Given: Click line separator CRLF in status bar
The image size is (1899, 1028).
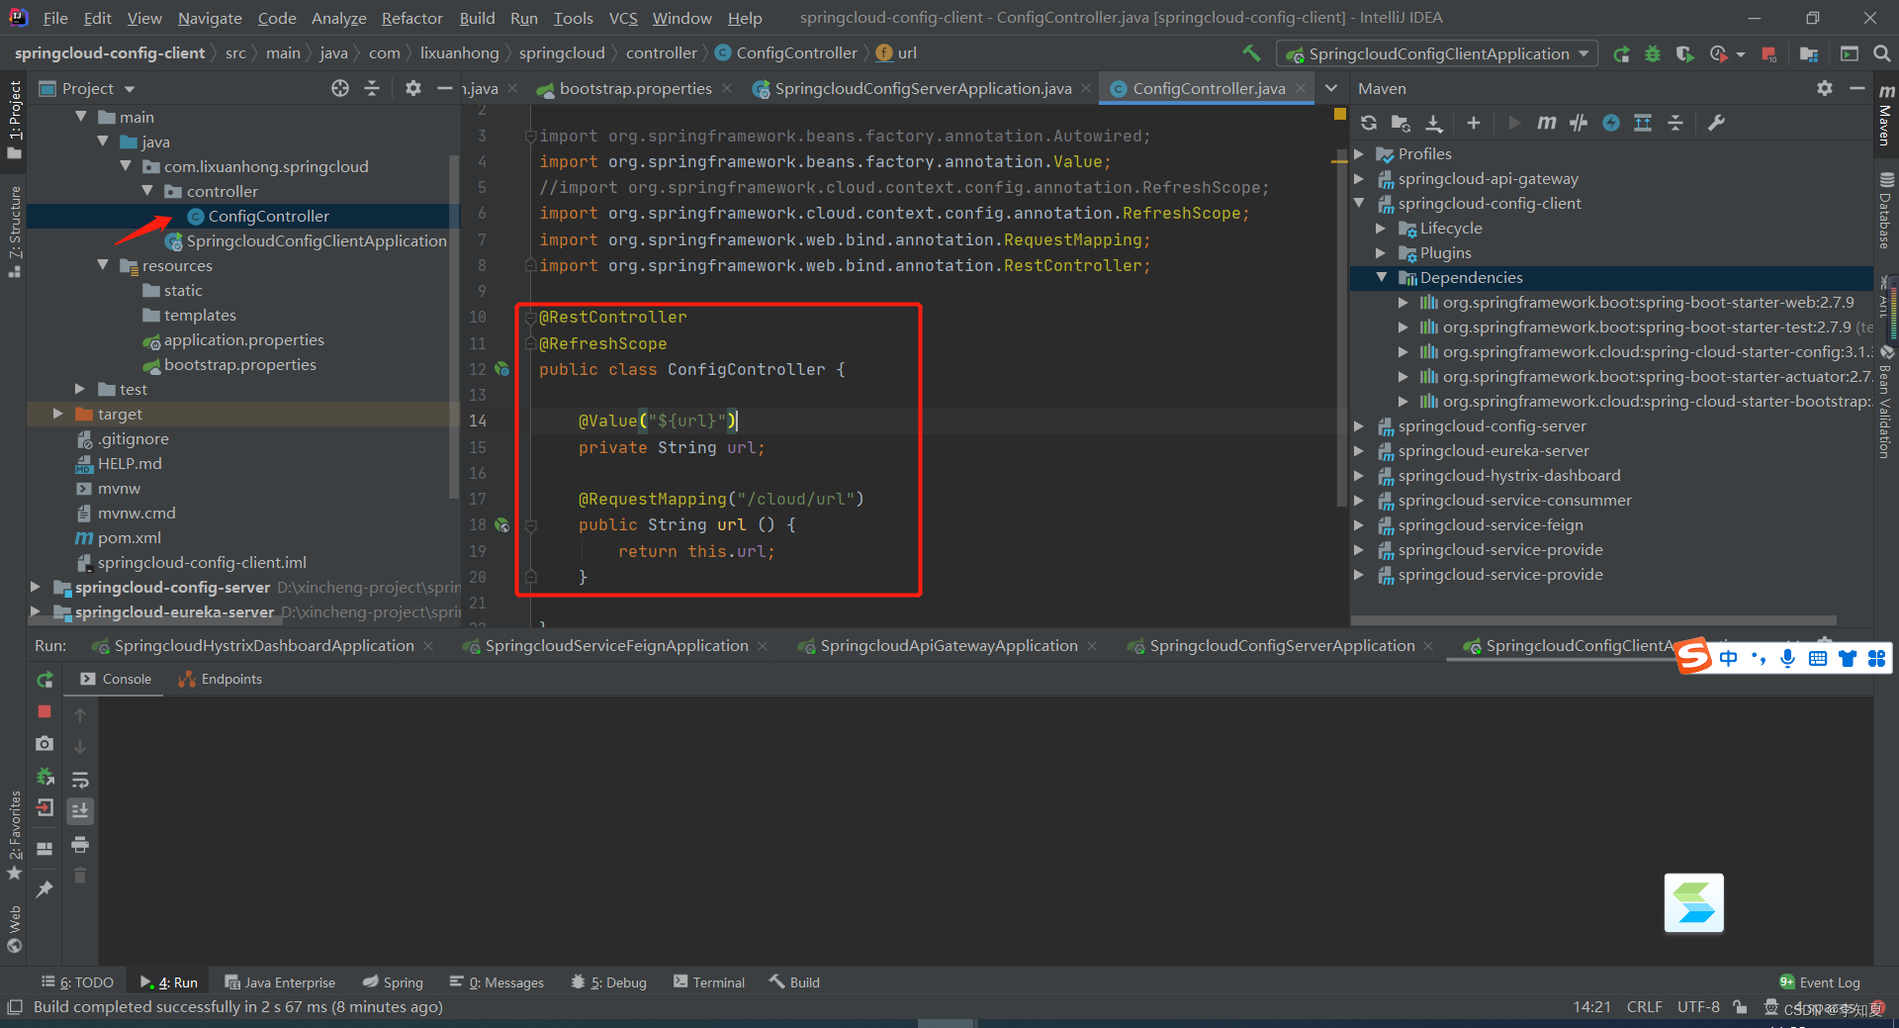Looking at the screenshot, I should [x=1644, y=1006].
